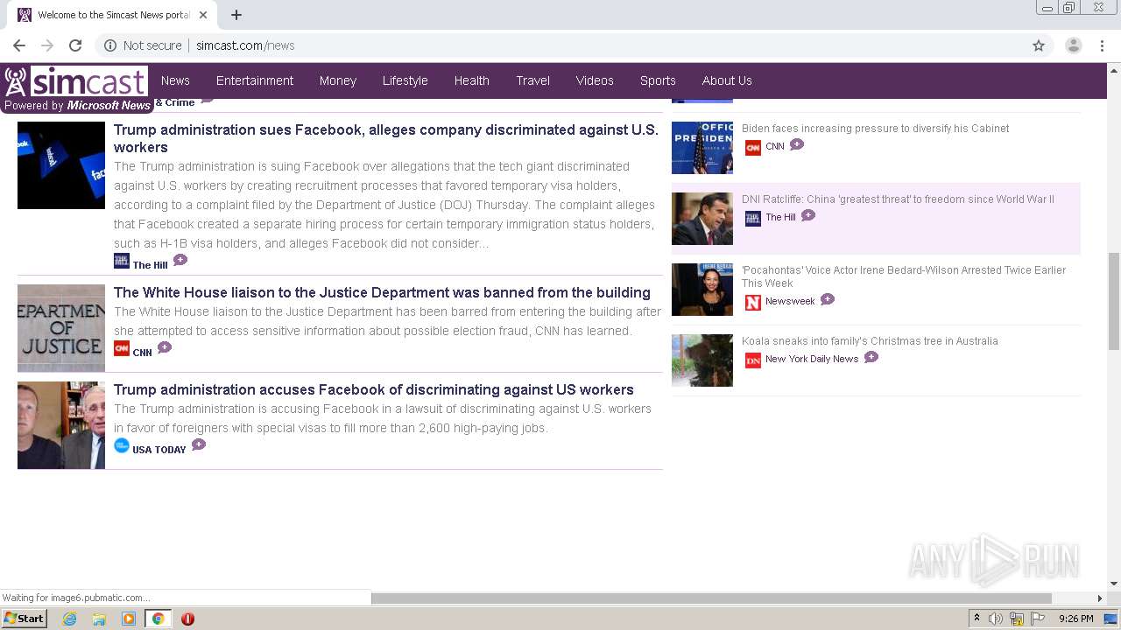Open a new browser tab
This screenshot has width=1121, height=630.
point(236,15)
